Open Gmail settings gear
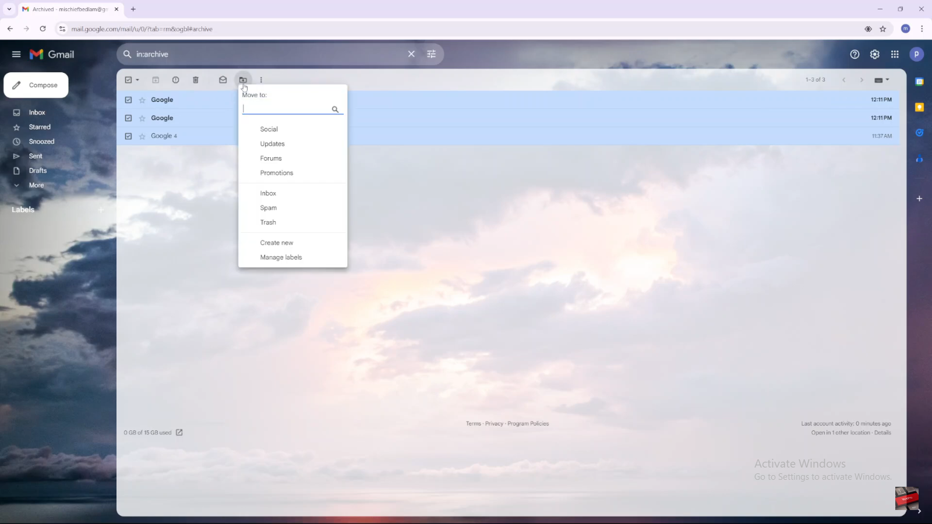Viewport: 932px width, 524px height. tap(875, 54)
